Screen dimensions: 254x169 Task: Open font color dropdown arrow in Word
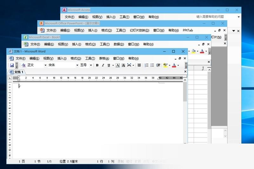click(178, 66)
